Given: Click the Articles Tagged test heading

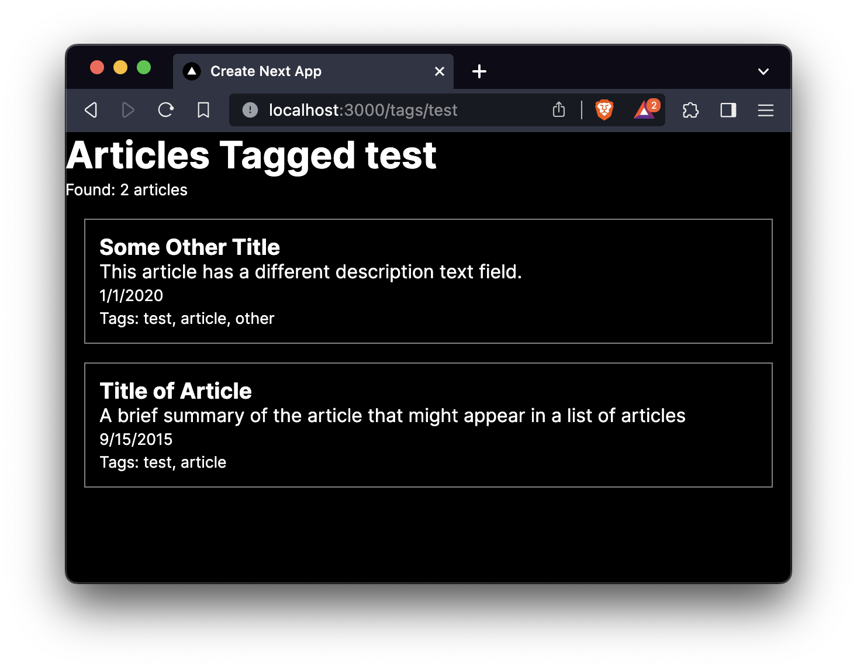Looking at the screenshot, I should tap(251, 156).
